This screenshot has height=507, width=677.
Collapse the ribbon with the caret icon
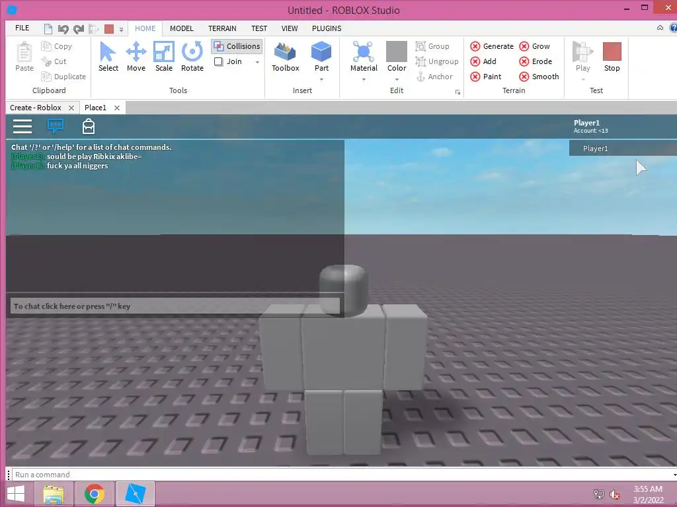click(660, 28)
